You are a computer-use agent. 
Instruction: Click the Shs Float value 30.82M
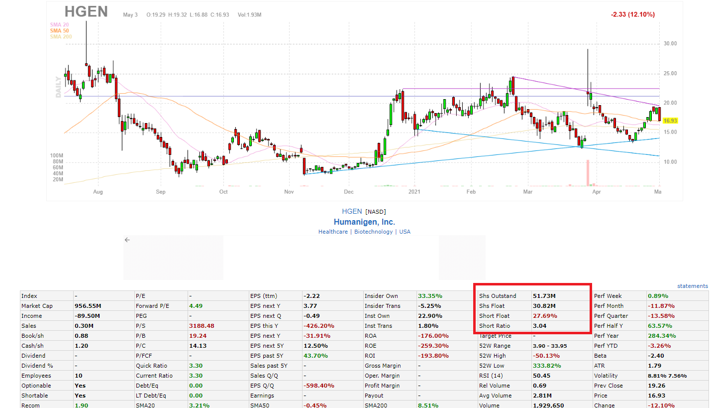coord(544,306)
